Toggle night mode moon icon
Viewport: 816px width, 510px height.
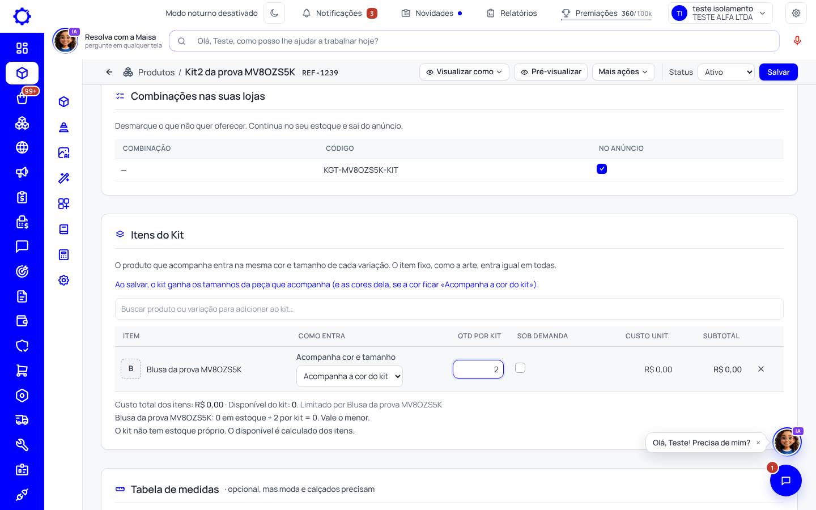[274, 13]
